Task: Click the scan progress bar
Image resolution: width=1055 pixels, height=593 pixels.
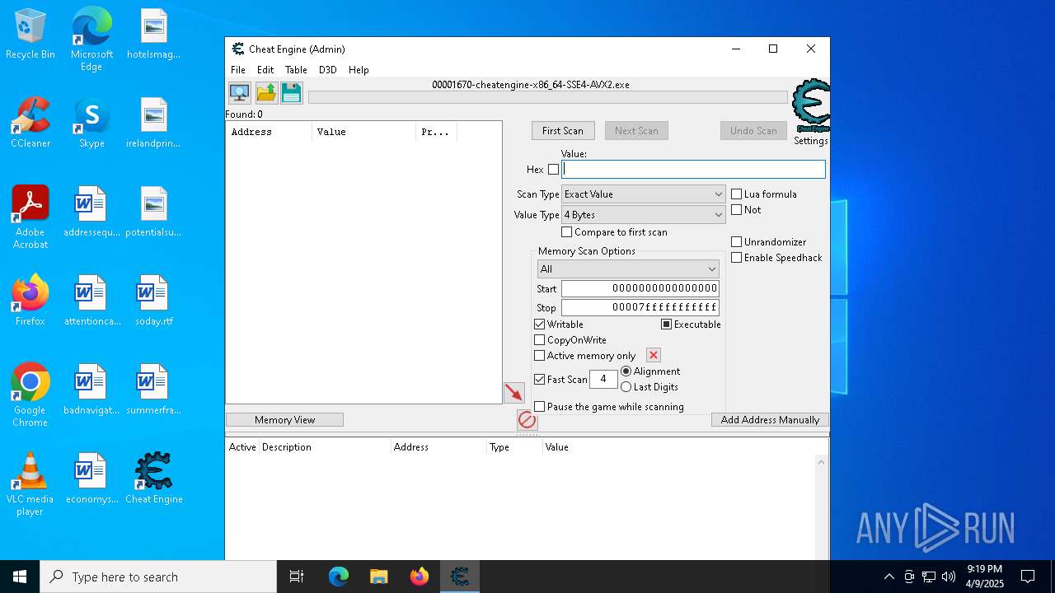Action: click(x=548, y=97)
